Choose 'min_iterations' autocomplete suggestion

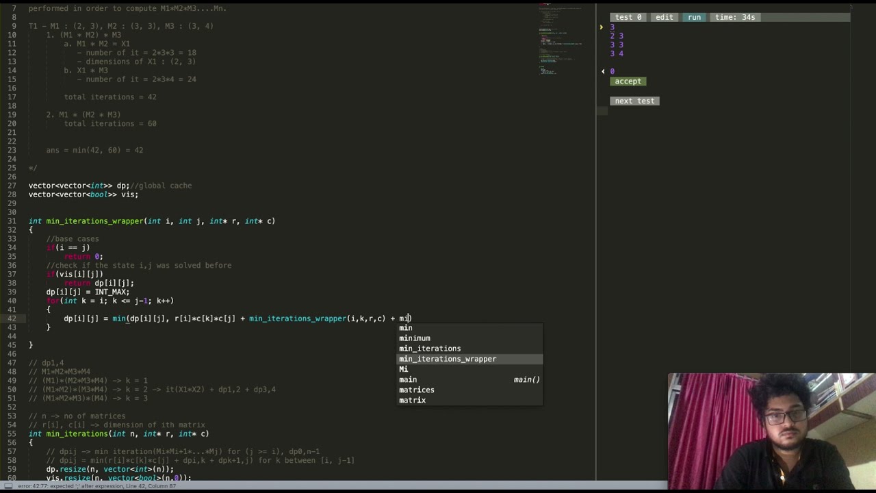470,349
